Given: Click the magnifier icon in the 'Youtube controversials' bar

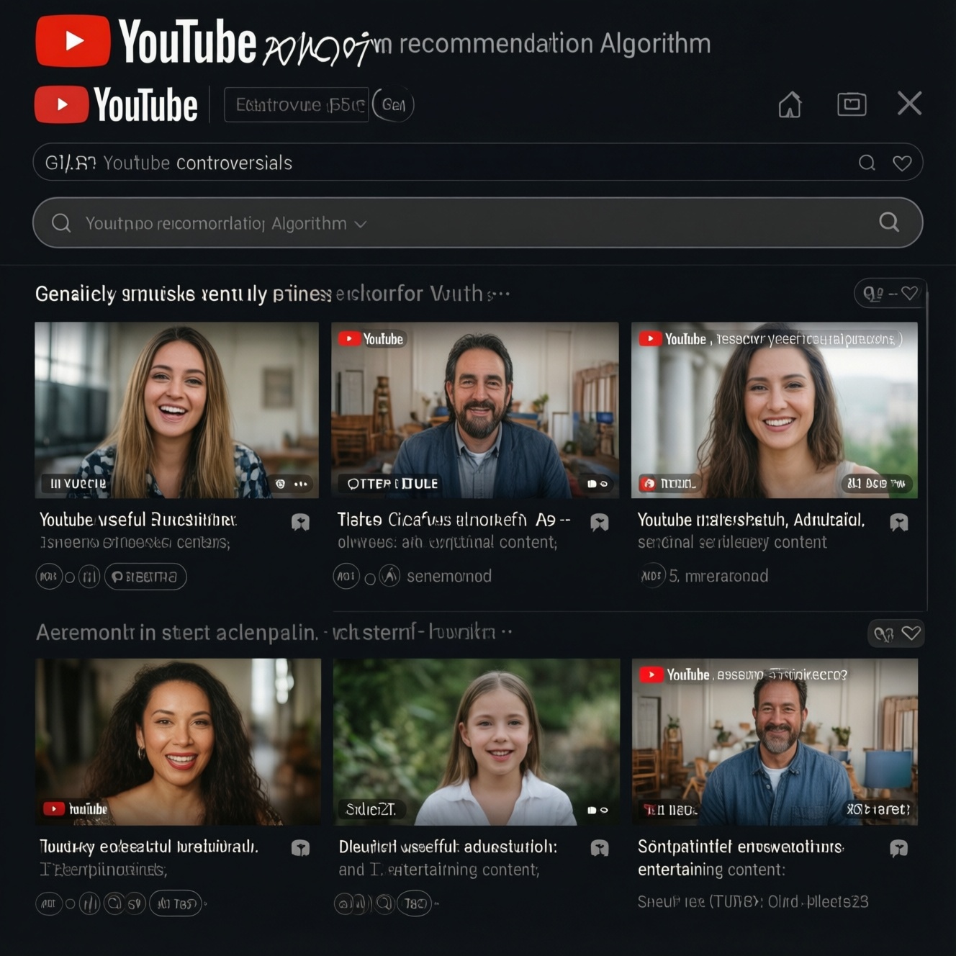Looking at the screenshot, I should 867,163.
